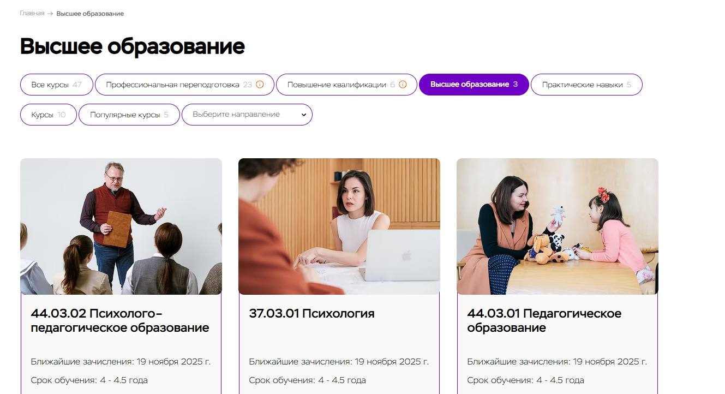725x394 pixels.
Task: Open 44.03.02 Психолого-педагогическое образование course
Action: (120, 320)
